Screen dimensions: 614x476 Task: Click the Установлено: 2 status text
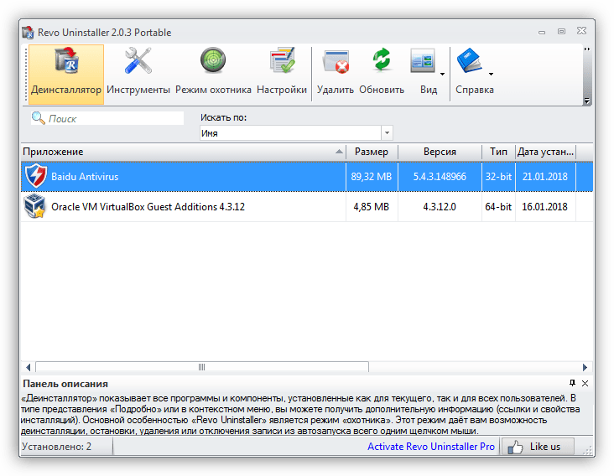tap(56, 447)
